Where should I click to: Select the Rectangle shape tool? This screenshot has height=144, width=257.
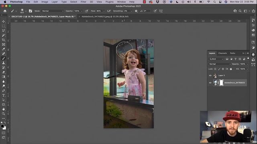pos(4,104)
